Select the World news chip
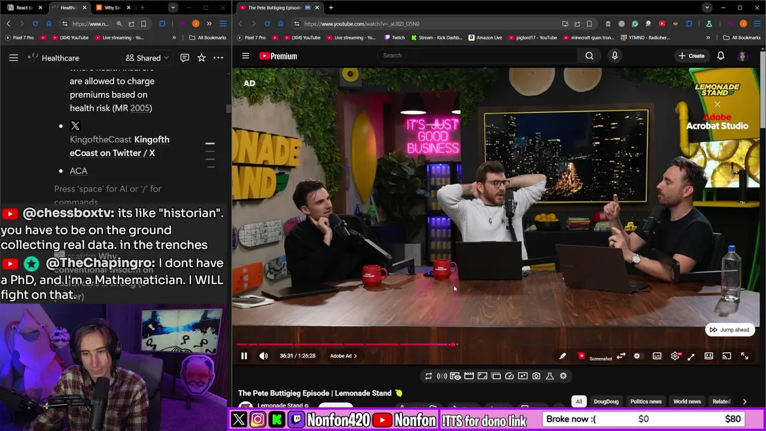This screenshot has width=766, height=431. 687,402
